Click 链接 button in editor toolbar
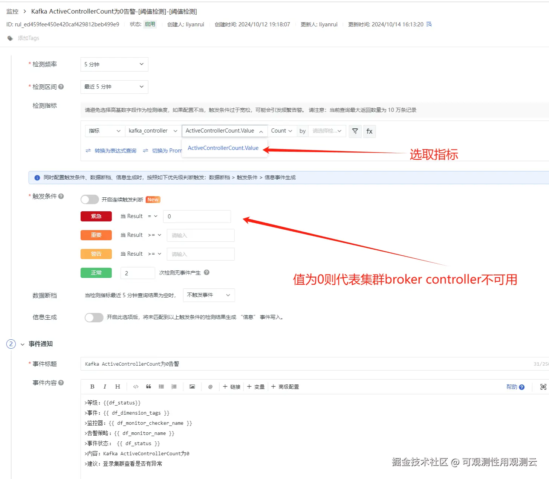 [232, 387]
